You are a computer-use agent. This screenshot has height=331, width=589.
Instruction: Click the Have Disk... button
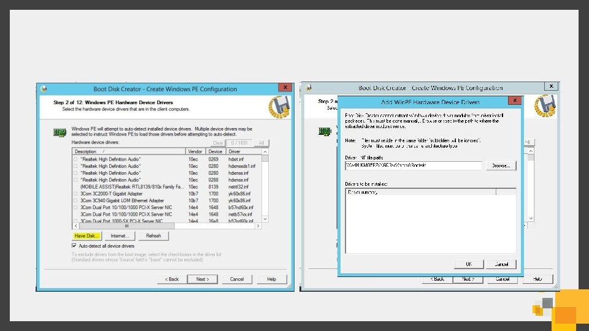coord(87,235)
